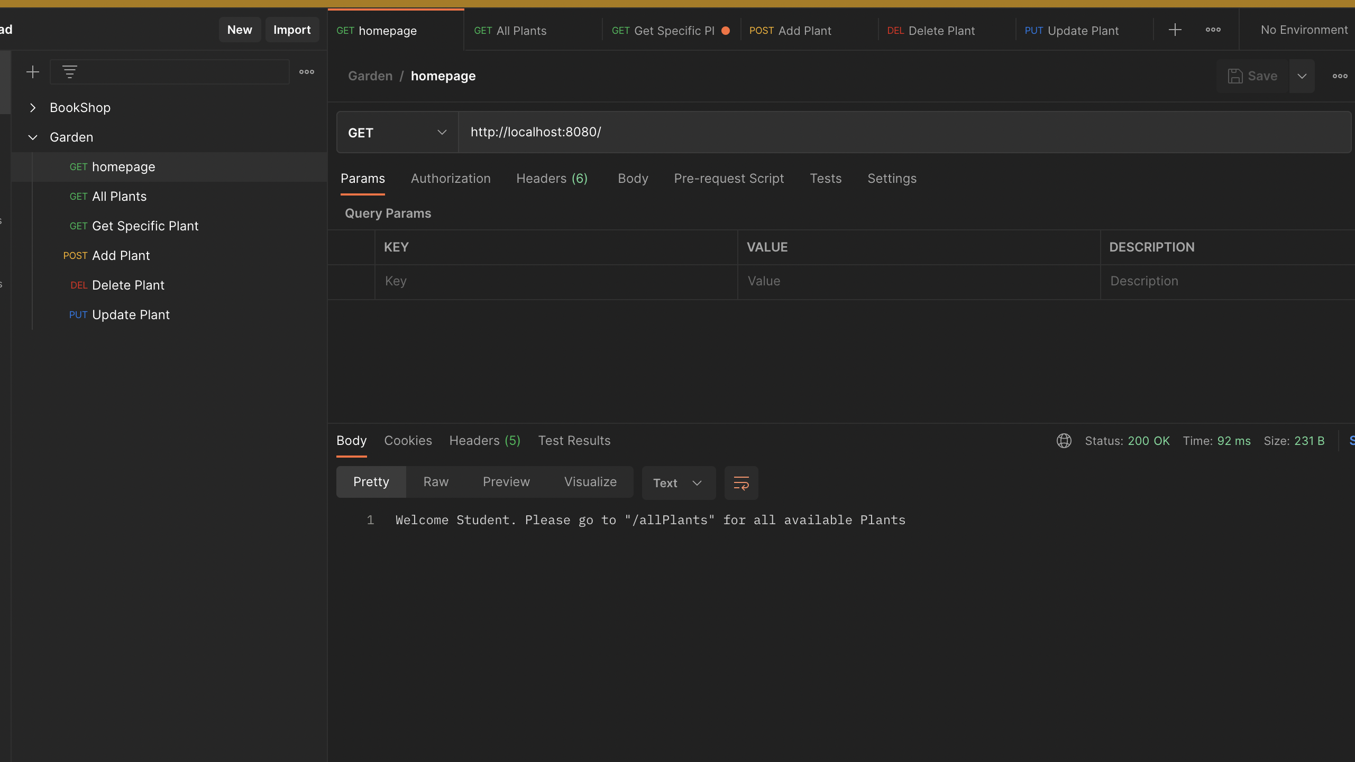Expand the BookShop collection
Viewport: 1355px width, 762px height.
click(33, 108)
